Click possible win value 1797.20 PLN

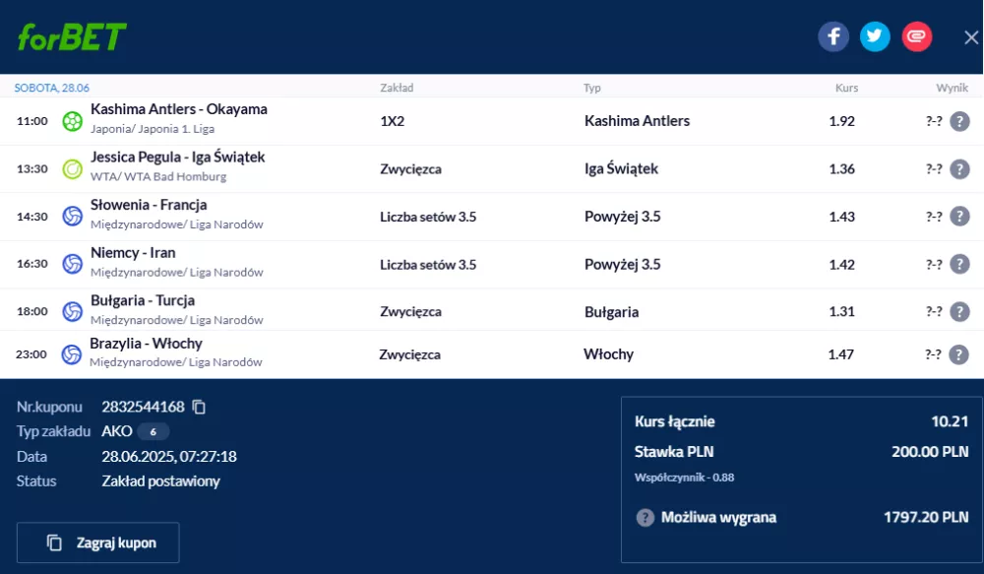[926, 518]
